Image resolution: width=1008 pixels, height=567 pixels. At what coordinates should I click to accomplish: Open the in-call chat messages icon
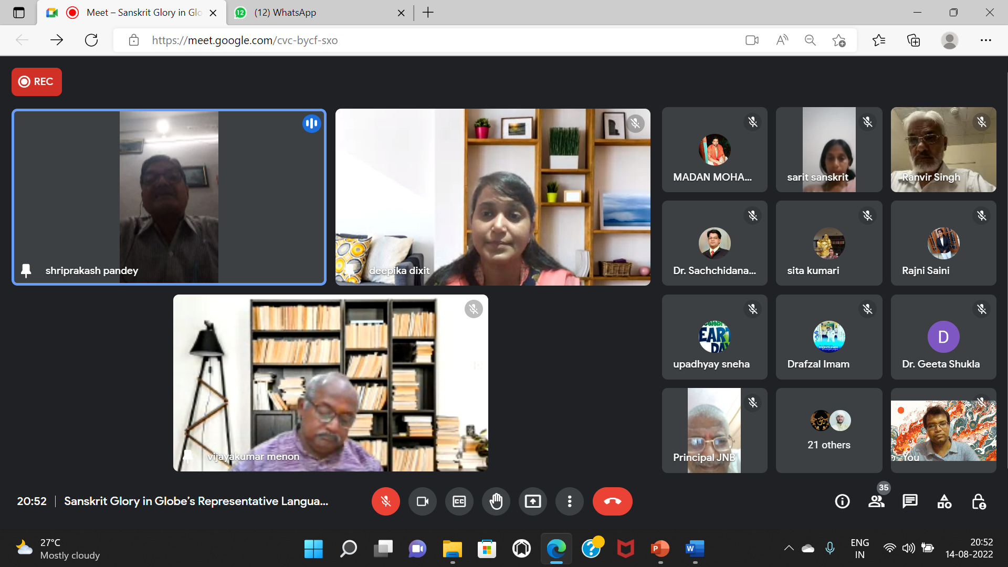910,501
